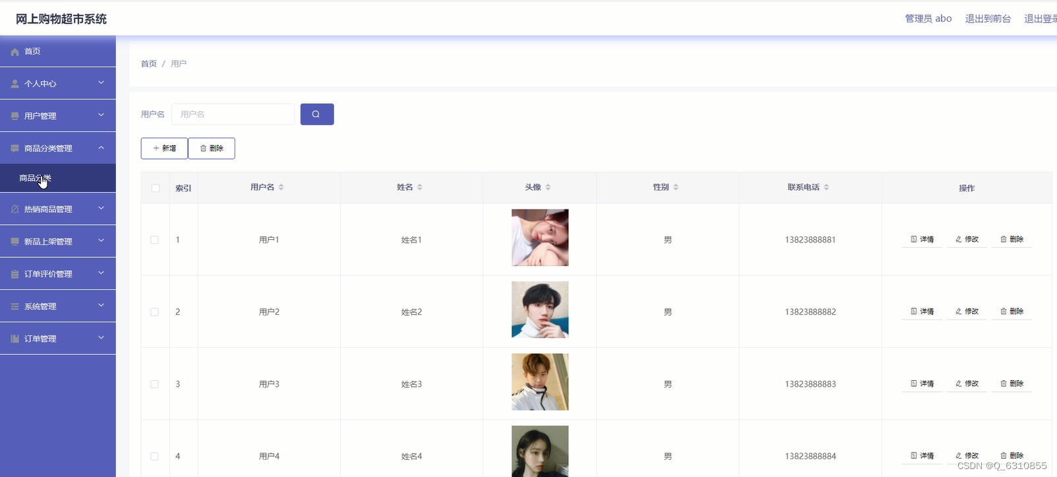Check the checkbox for row 用户2
This screenshot has height=477, width=1057.
154,312
